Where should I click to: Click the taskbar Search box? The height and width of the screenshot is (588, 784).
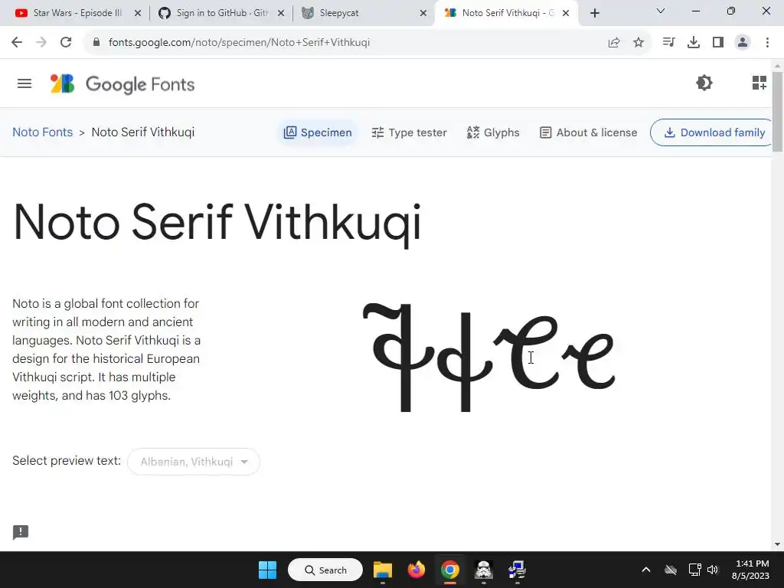point(325,570)
